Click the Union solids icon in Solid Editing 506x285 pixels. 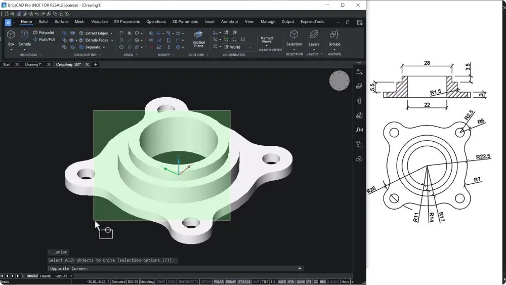pos(65,33)
